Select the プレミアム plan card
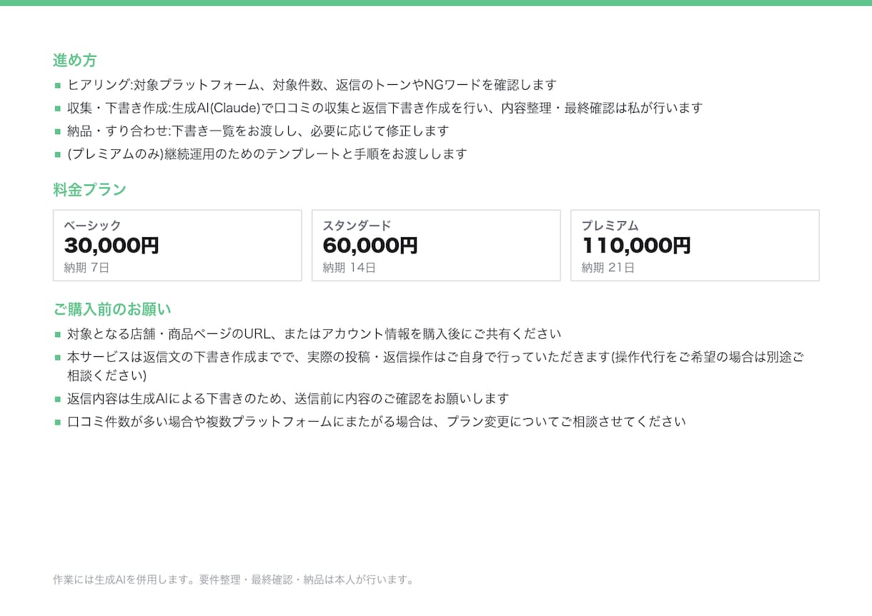 pos(695,246)
